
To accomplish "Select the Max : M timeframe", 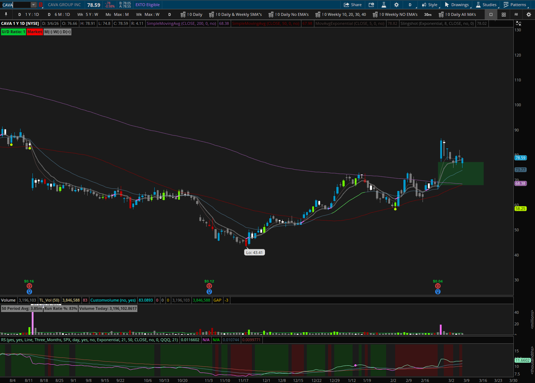I will click(x=117, y=14).
